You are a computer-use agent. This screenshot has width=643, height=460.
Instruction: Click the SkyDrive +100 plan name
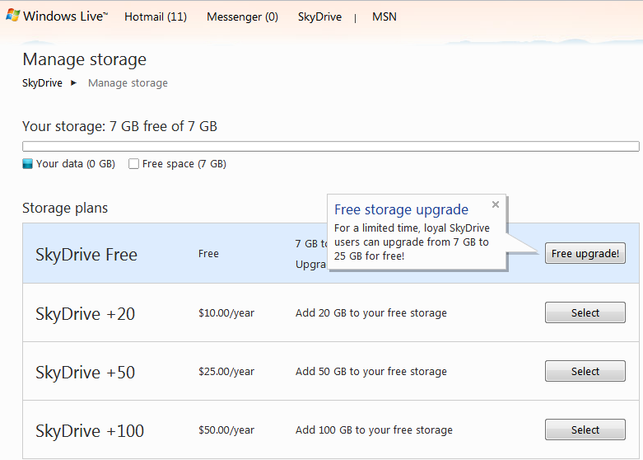tap(90, 431)
